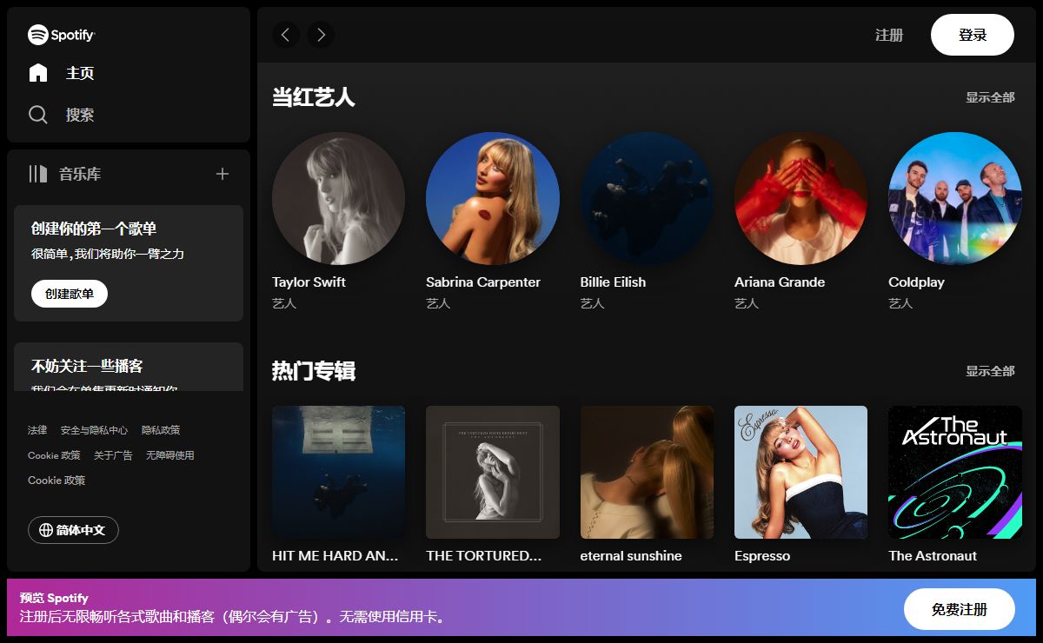Click the 当红艺人 heading
The width and height of the screenshot is (1043, 643).
314,97
